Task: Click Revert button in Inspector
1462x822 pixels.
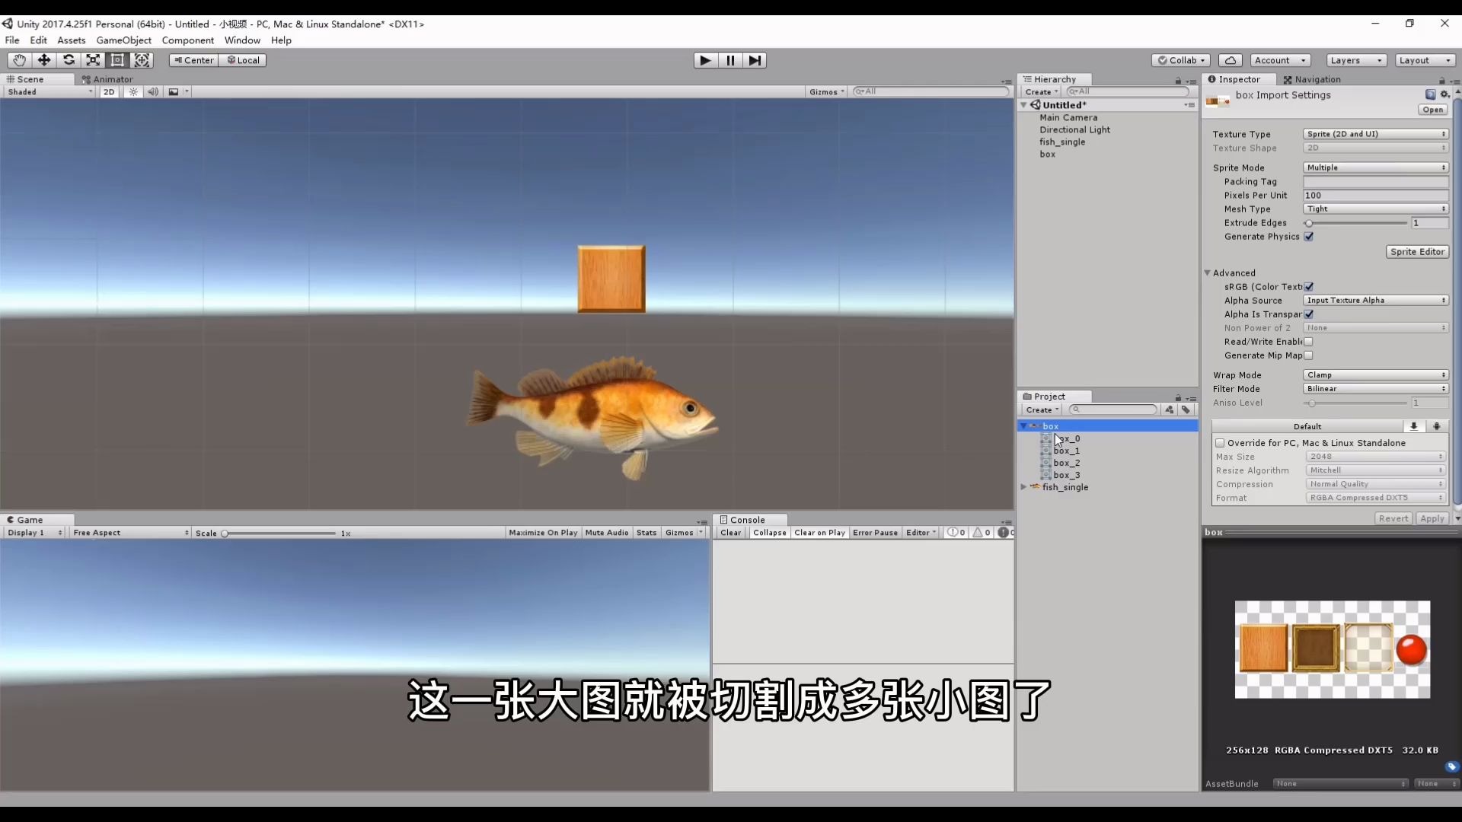Action: tap(1393, 518)
